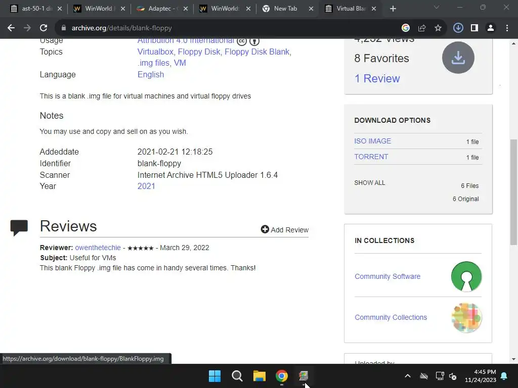Open the Windows Start menu

[214, 376]
